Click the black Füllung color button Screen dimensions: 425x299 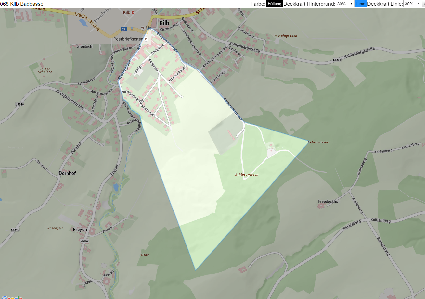pyautogui.click(x=275, y=4)
